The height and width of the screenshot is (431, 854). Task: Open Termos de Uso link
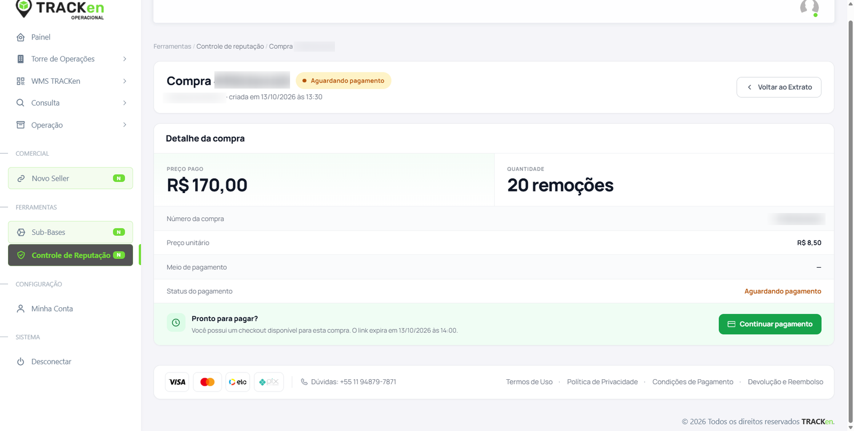(529, 382)
